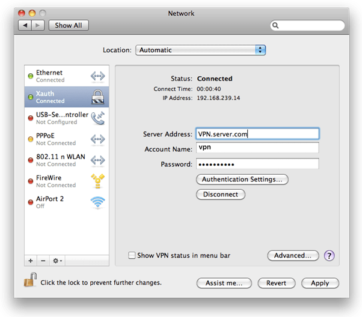
Task: Click the USB-Se...ntroller phone modem icon
Action: [x=97, y=118]
